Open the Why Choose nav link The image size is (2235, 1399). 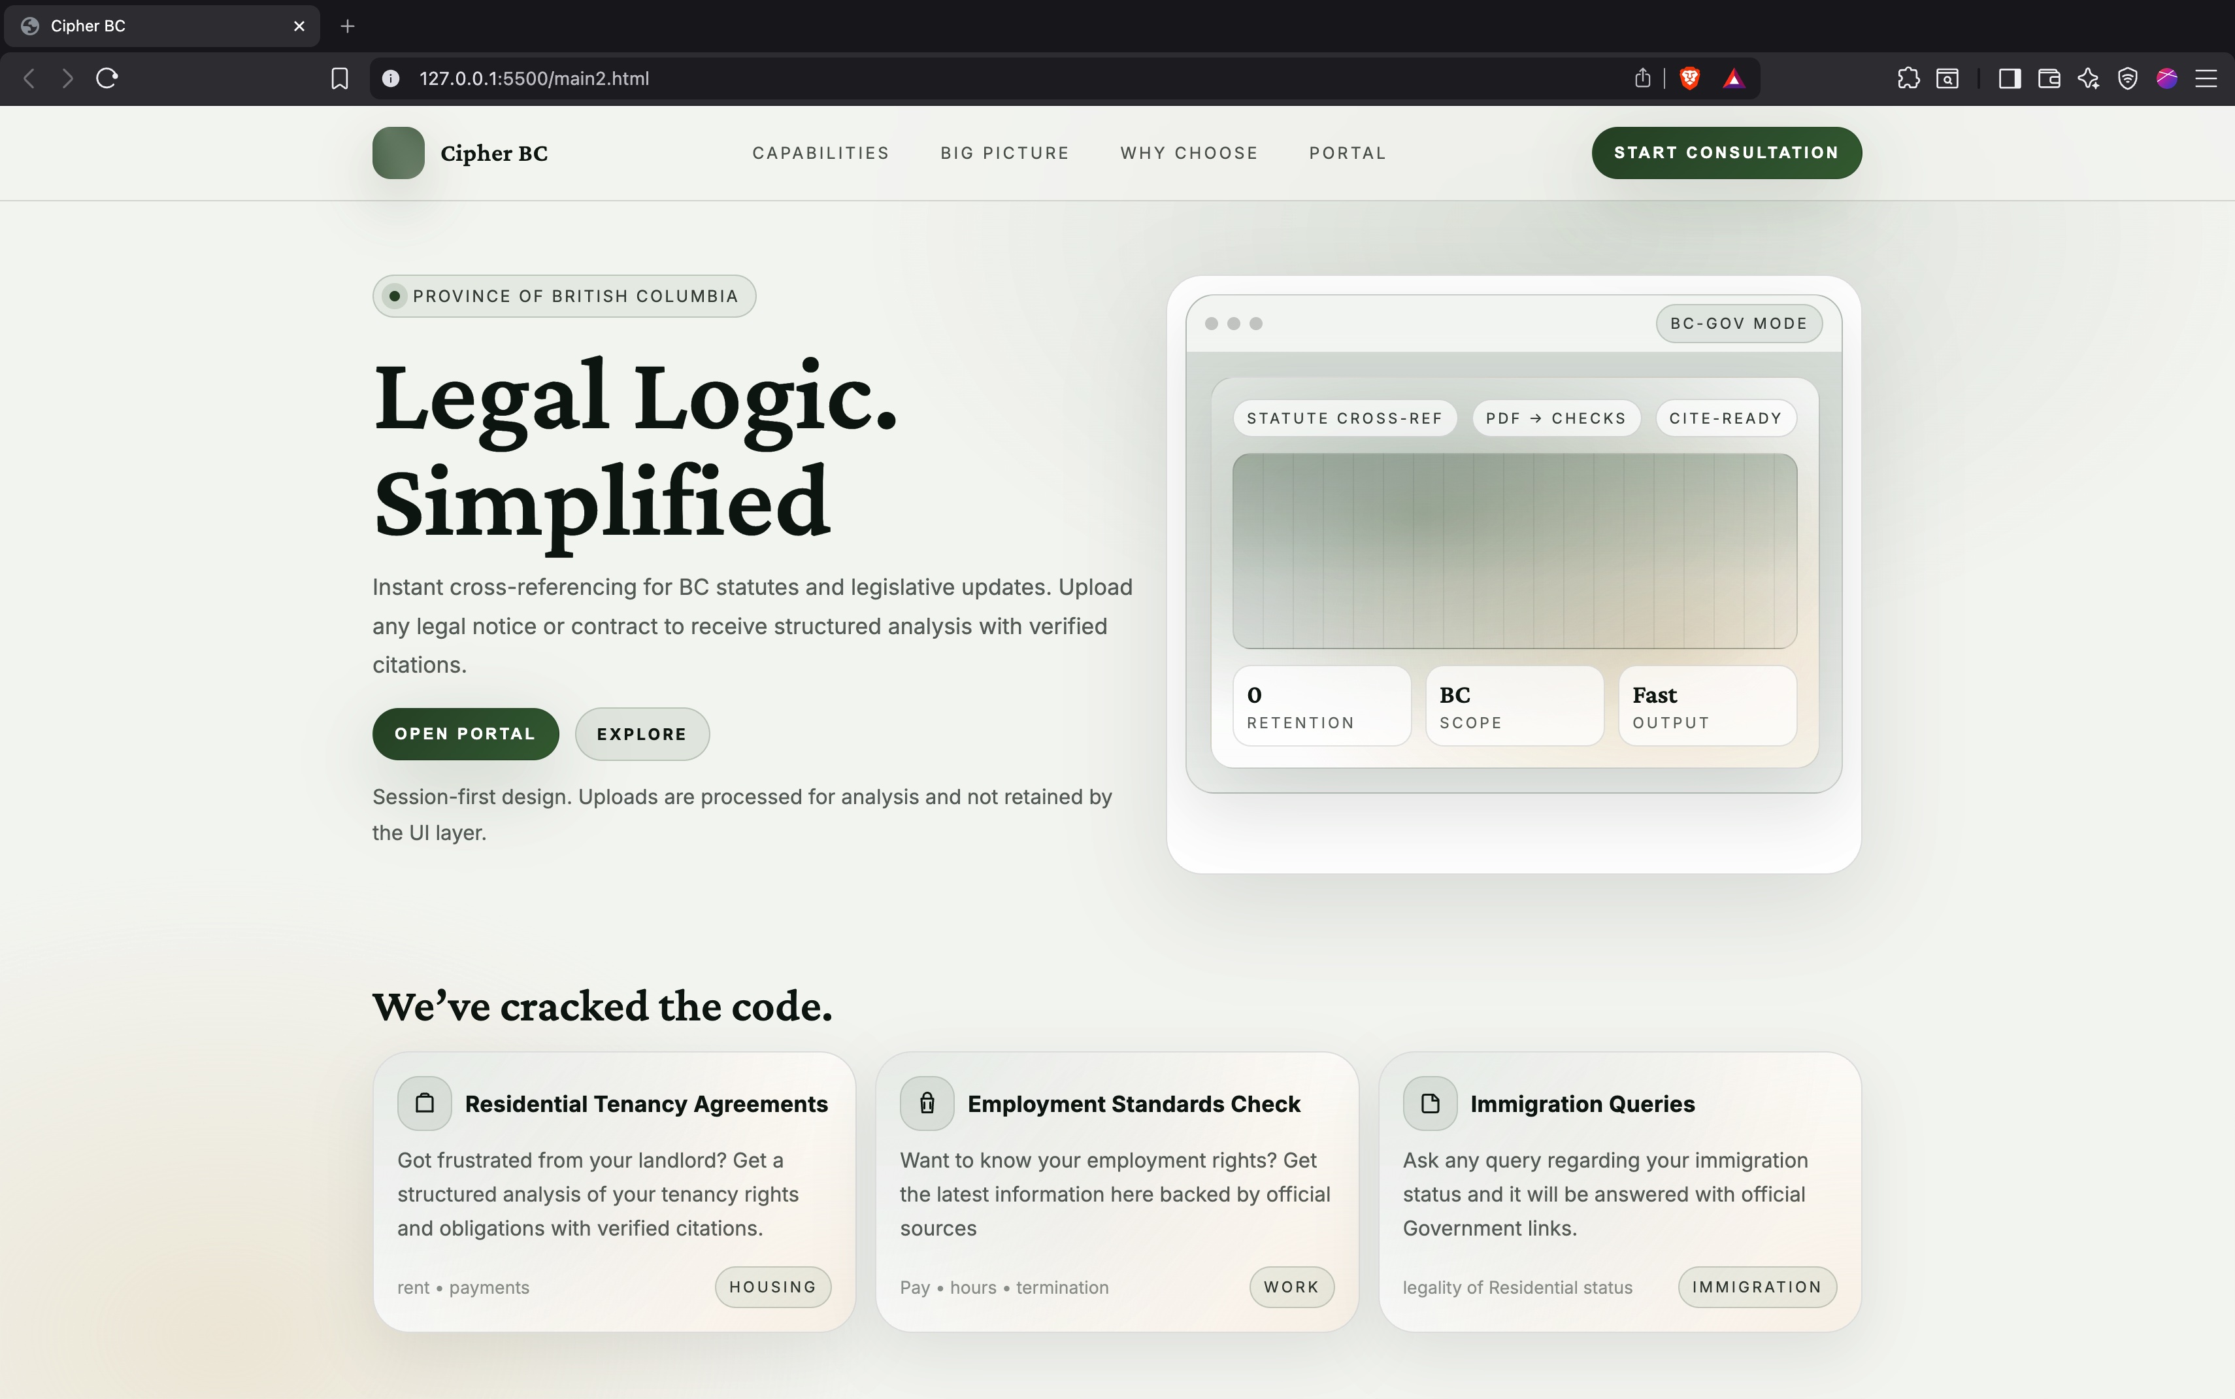[x=1188, y=153]
